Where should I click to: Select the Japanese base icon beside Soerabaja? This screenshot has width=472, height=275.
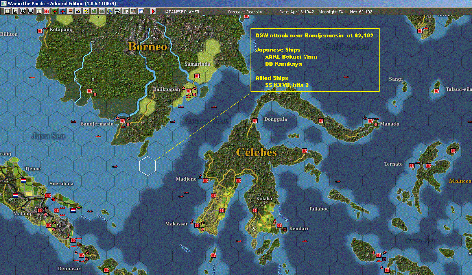pos(48,196)
